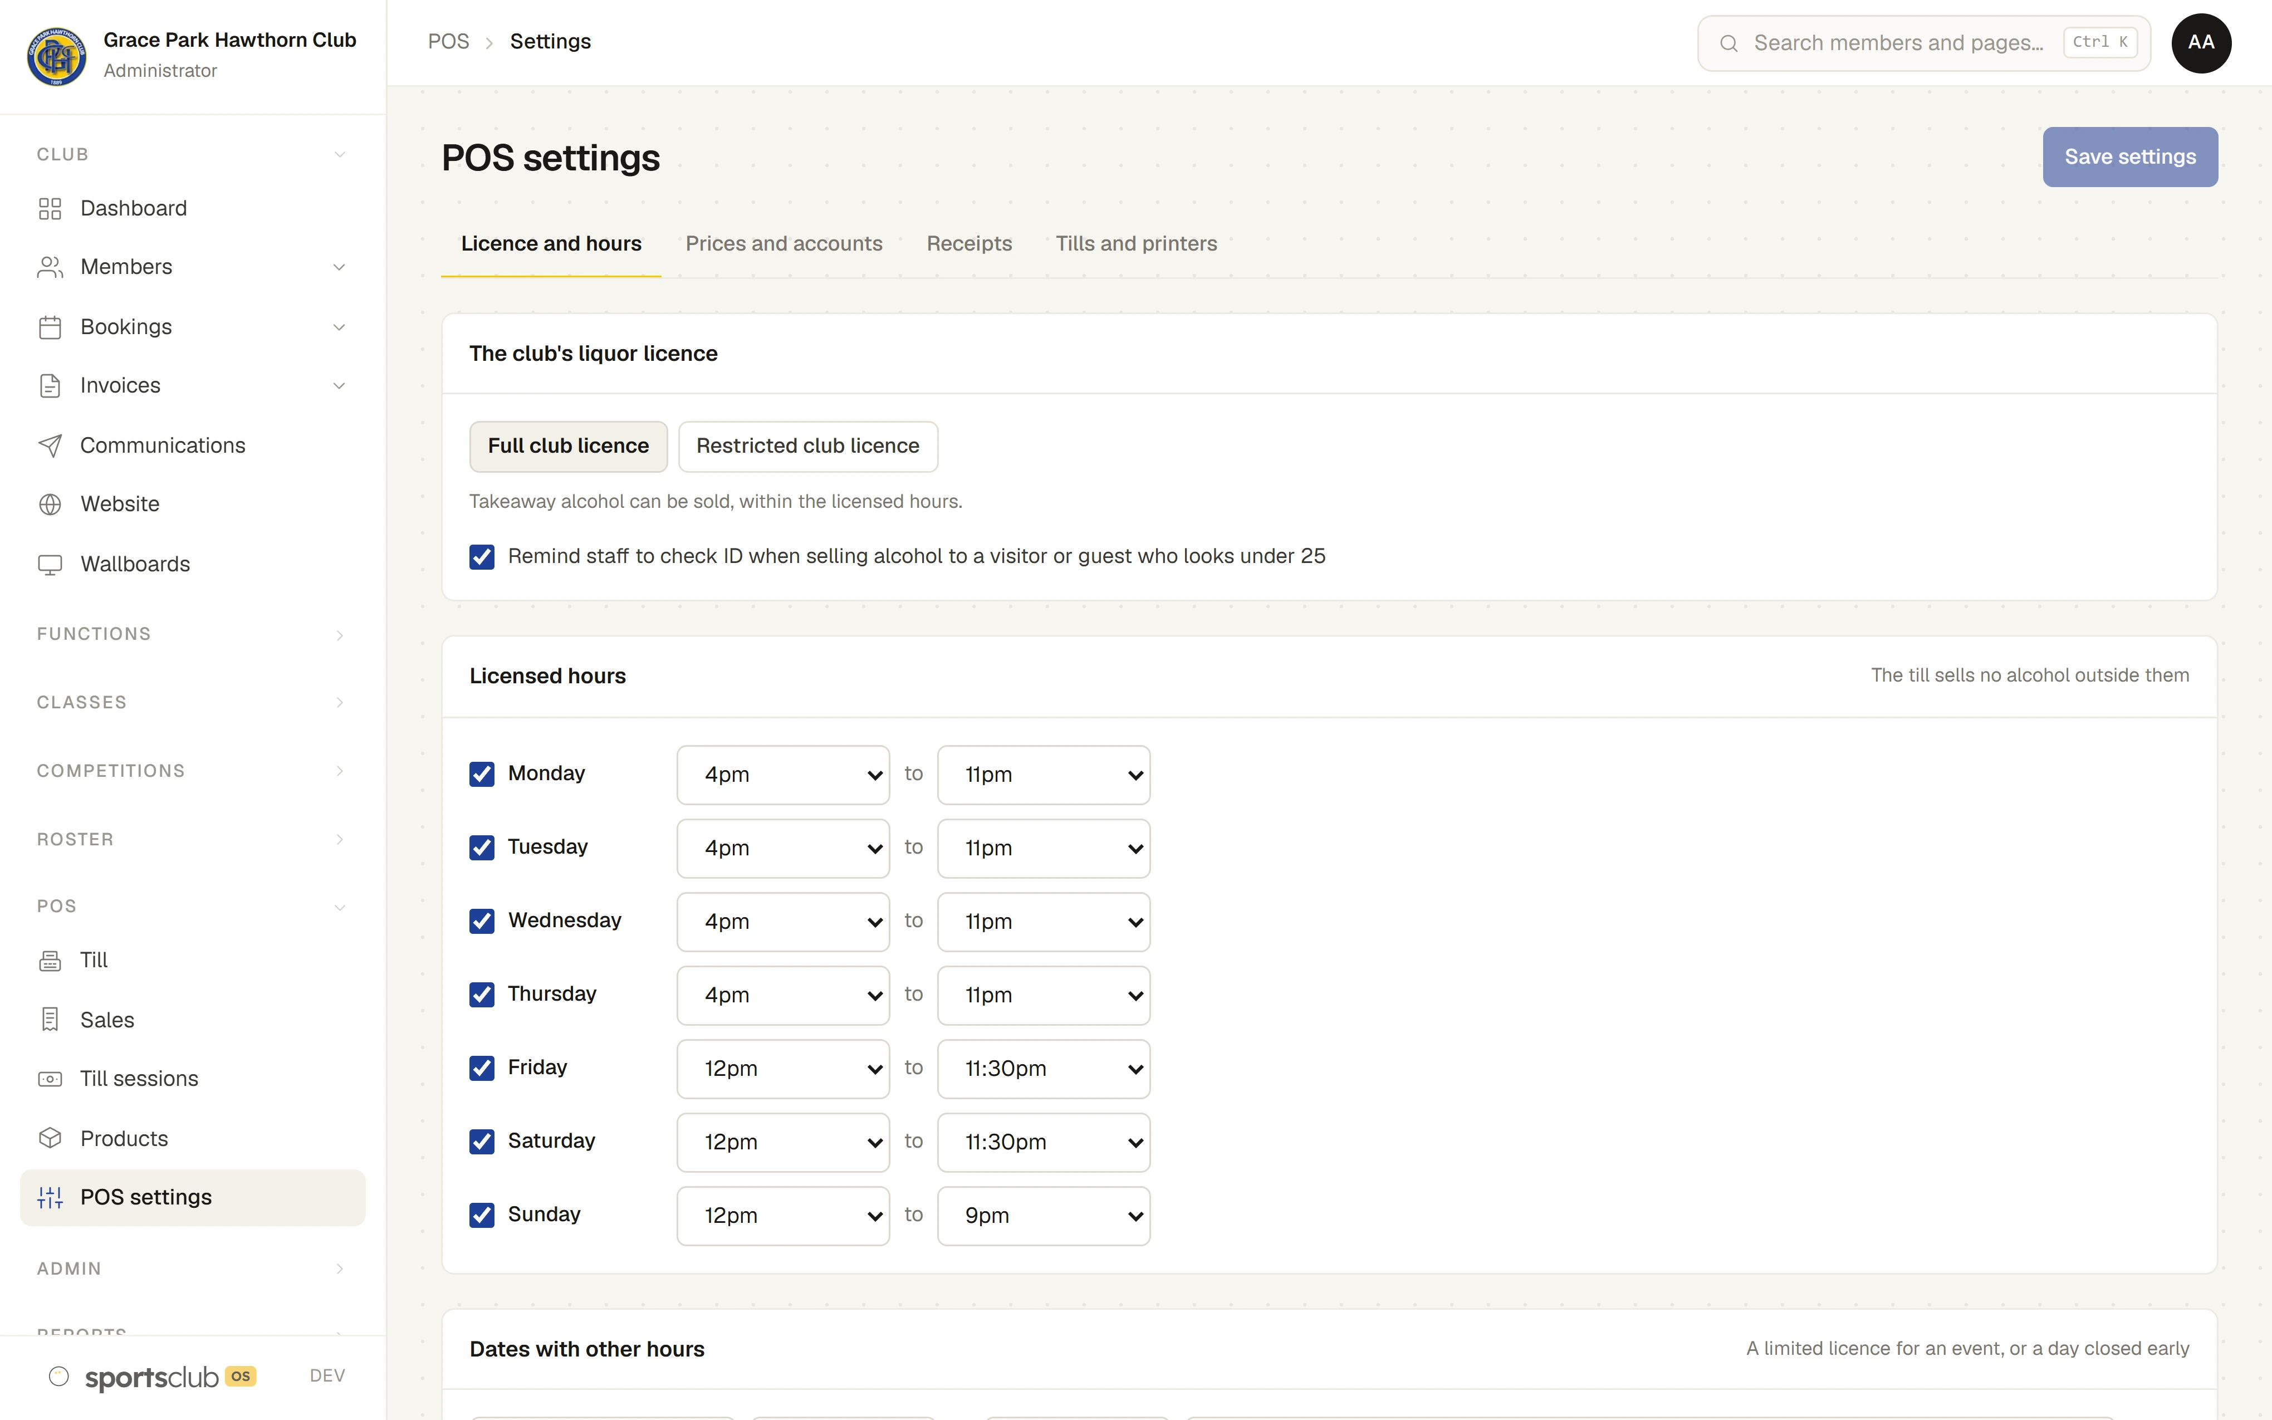2272x1420 pixels.
Task: Click the Website globe icon
Action: coord(50,505)
